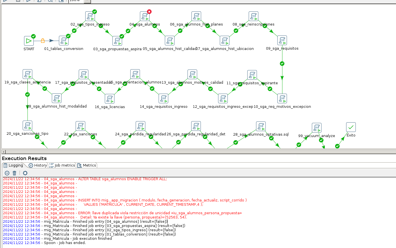
Task: Open log settings gear icon
Action: [25, 173]
